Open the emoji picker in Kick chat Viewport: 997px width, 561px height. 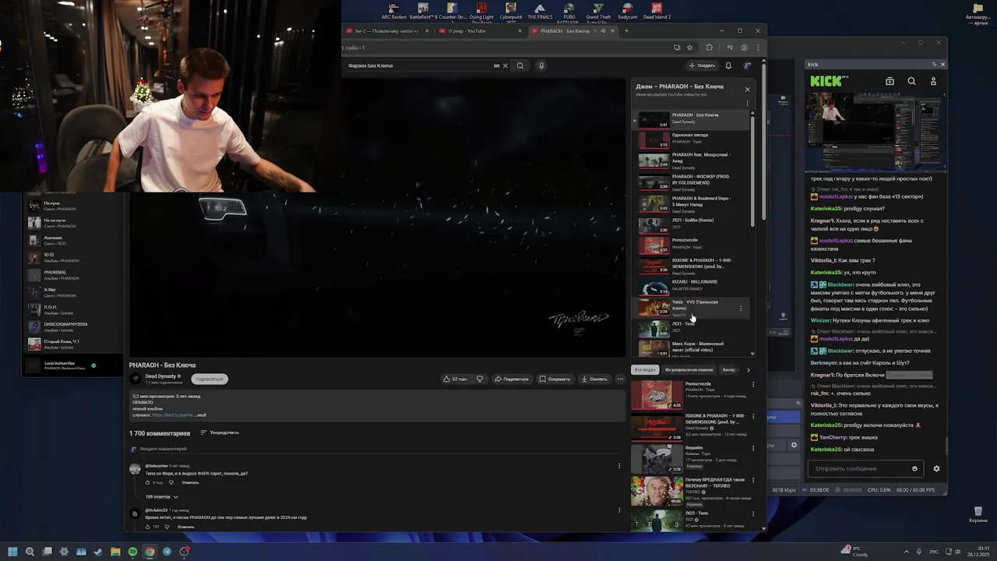coord(914,469)
